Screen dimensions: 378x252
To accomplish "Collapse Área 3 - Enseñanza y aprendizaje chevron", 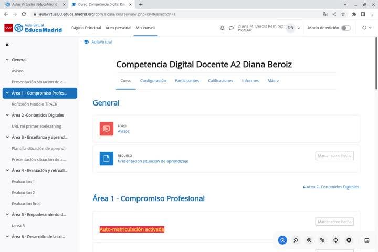I will click(x=7, y=137).
